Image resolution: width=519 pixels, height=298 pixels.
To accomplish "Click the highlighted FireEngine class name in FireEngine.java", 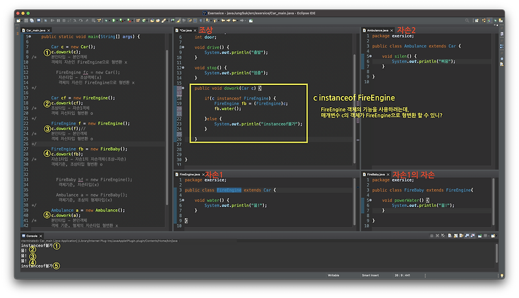I will (x=228, y=190).
